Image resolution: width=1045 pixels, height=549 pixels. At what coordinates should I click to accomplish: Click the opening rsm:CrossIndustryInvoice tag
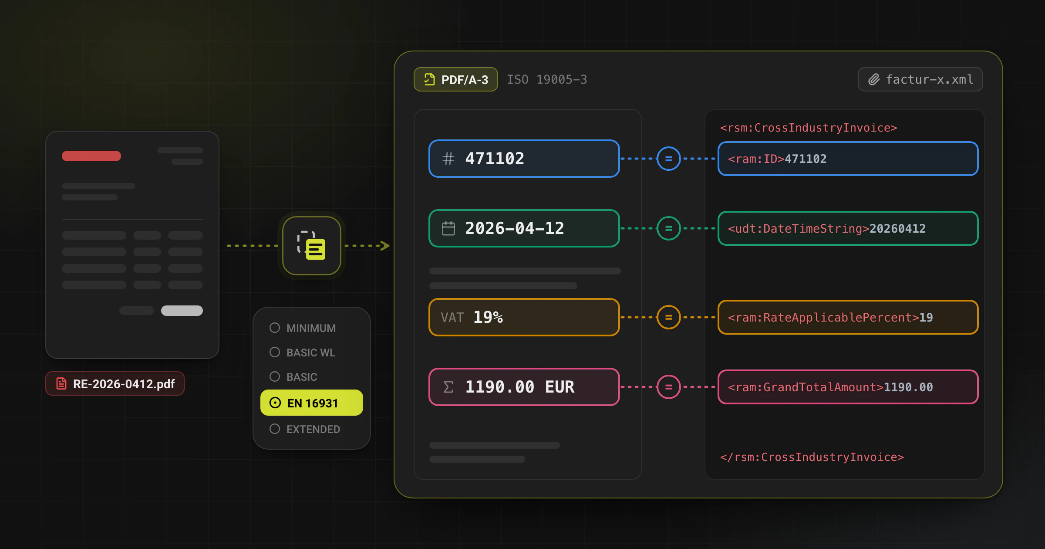coord(809,128)
